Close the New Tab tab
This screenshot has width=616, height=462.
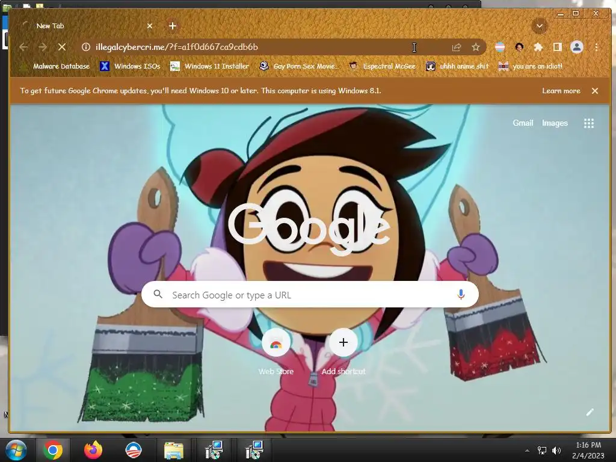(x=150, y=26)
